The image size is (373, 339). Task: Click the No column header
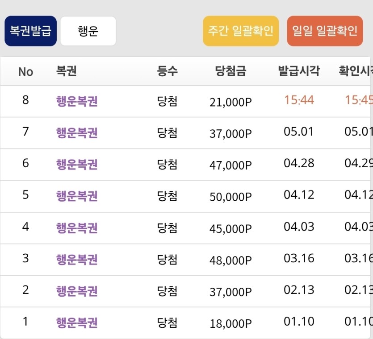26,71
